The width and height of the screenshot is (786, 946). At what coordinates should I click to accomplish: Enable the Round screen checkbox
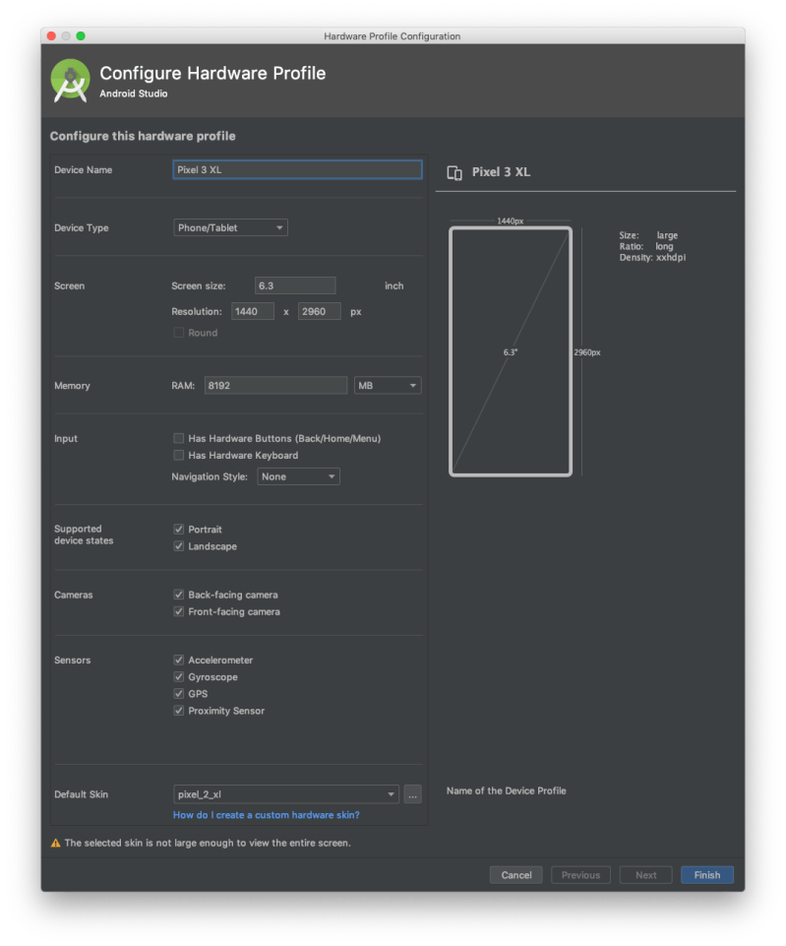click(x=178, y=333)
